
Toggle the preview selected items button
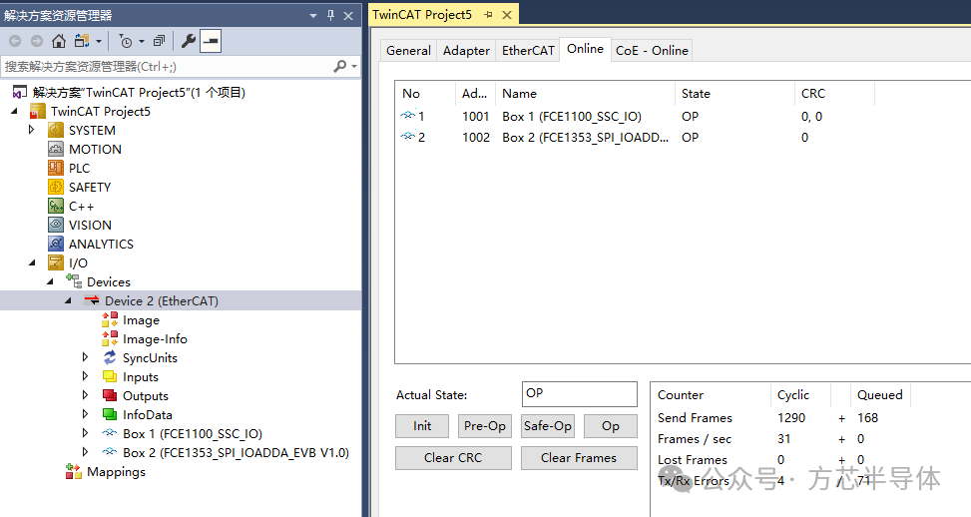pyautogui.click(x=211, y=42)
